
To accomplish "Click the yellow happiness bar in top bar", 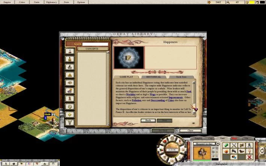I will (252, 2).
